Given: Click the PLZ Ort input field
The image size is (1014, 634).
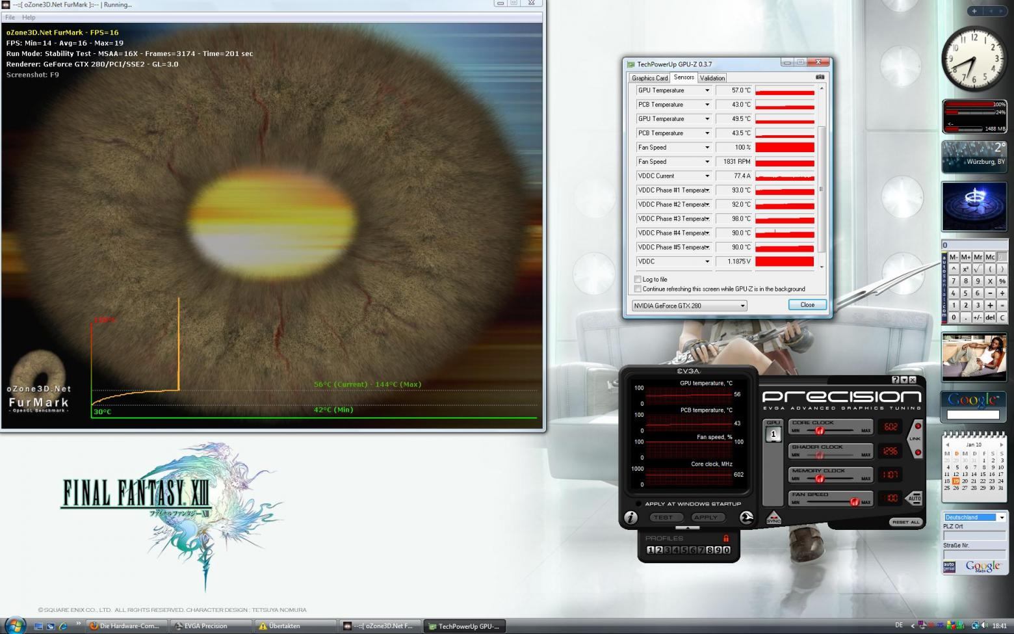Looking at the screenshot, I should [974, 536].
